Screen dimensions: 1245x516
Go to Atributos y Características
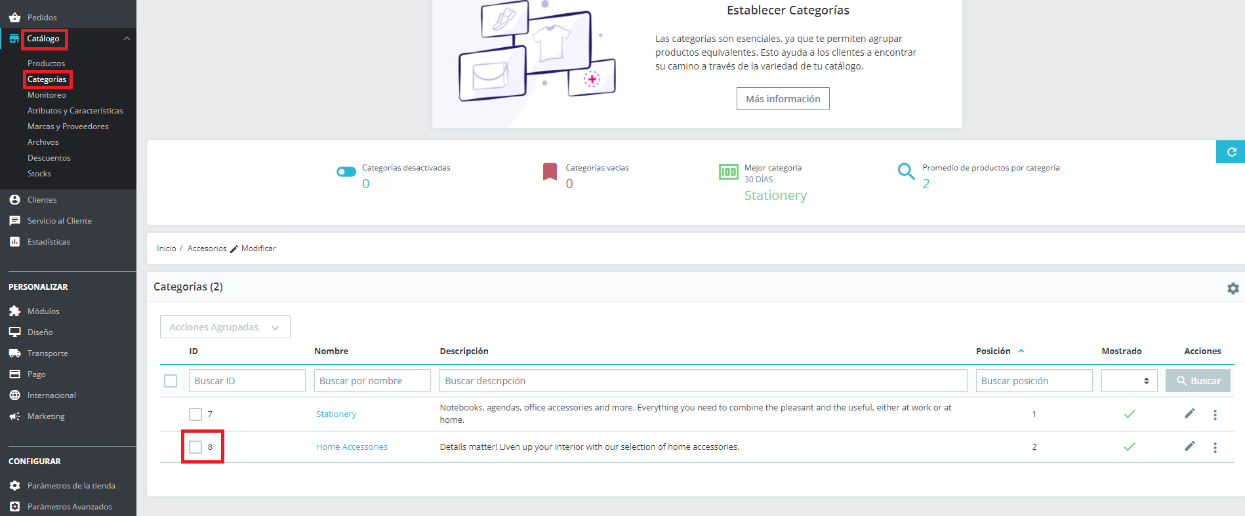click(75, 111)
